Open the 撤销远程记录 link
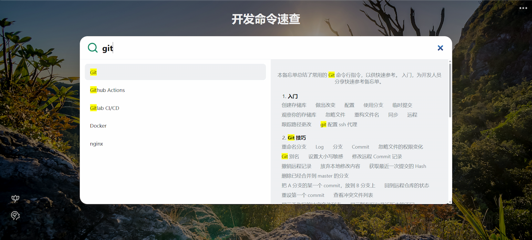Viewport: 532px width, 240px height. (296, 166)
